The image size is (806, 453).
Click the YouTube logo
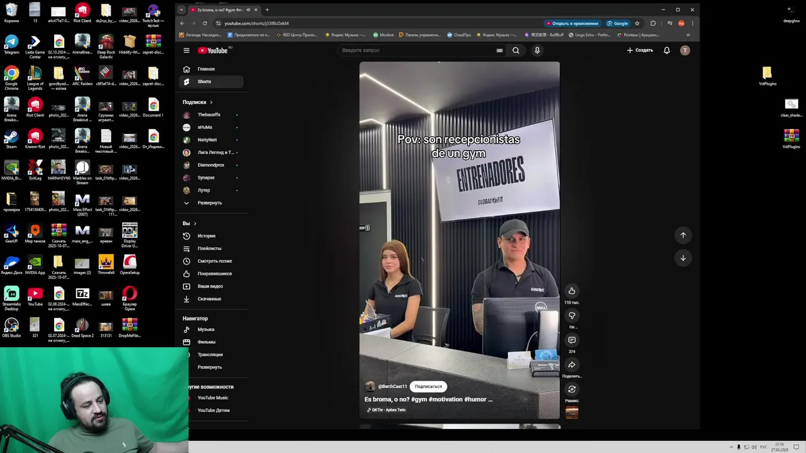tap(213, 50)
